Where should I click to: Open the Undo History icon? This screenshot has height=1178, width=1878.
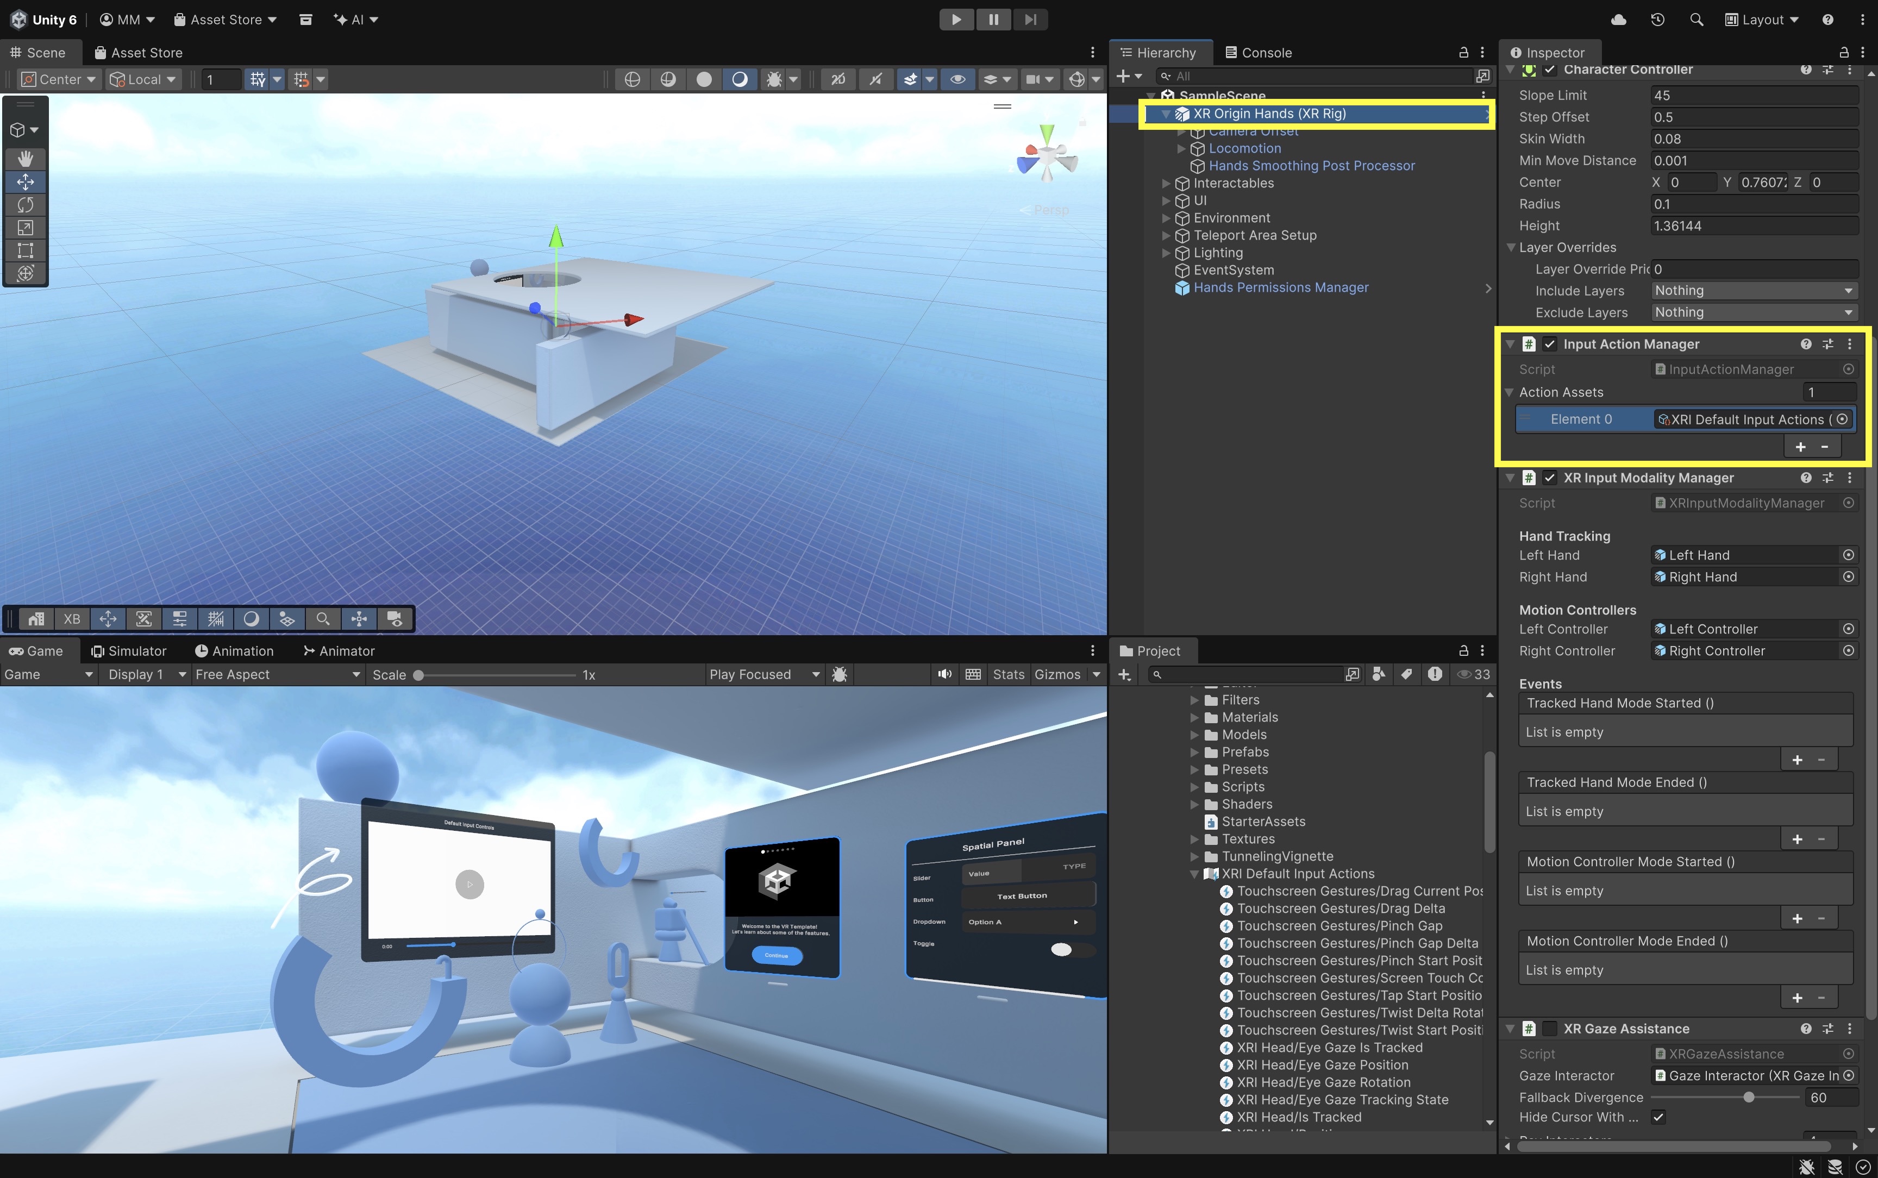pyautogui.click(x=1657, y=20)
